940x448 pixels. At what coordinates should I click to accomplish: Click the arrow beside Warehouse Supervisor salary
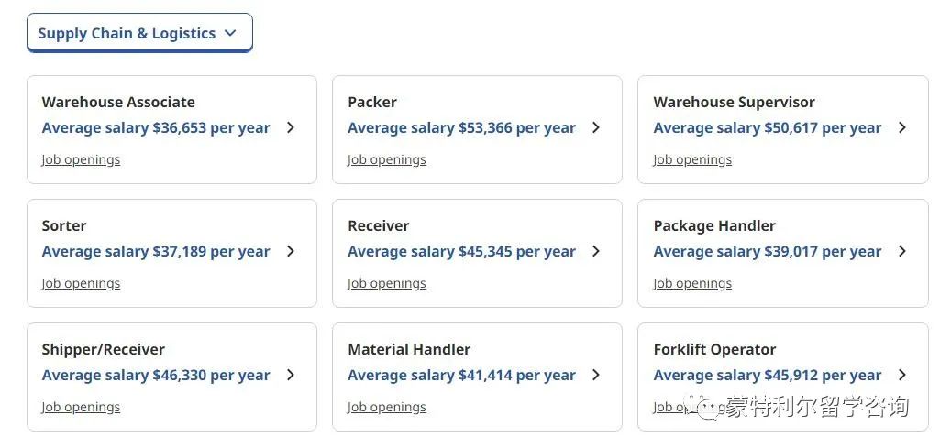pos(902,127)
